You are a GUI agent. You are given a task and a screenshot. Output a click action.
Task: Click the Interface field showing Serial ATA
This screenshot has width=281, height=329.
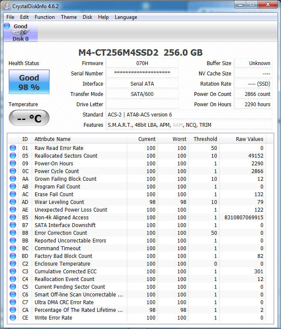(142, 84)
